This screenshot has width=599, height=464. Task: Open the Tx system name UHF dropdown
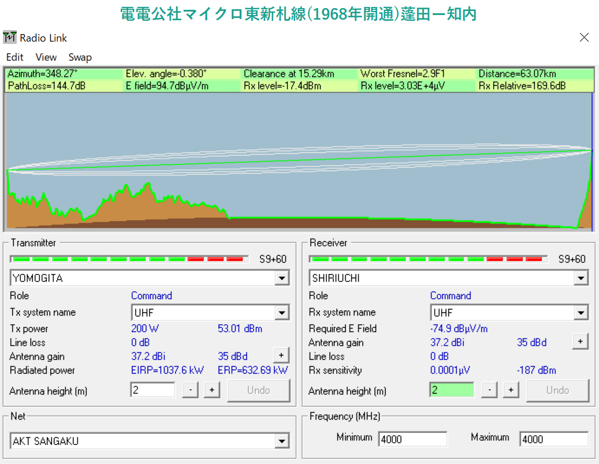click(282, 313)
